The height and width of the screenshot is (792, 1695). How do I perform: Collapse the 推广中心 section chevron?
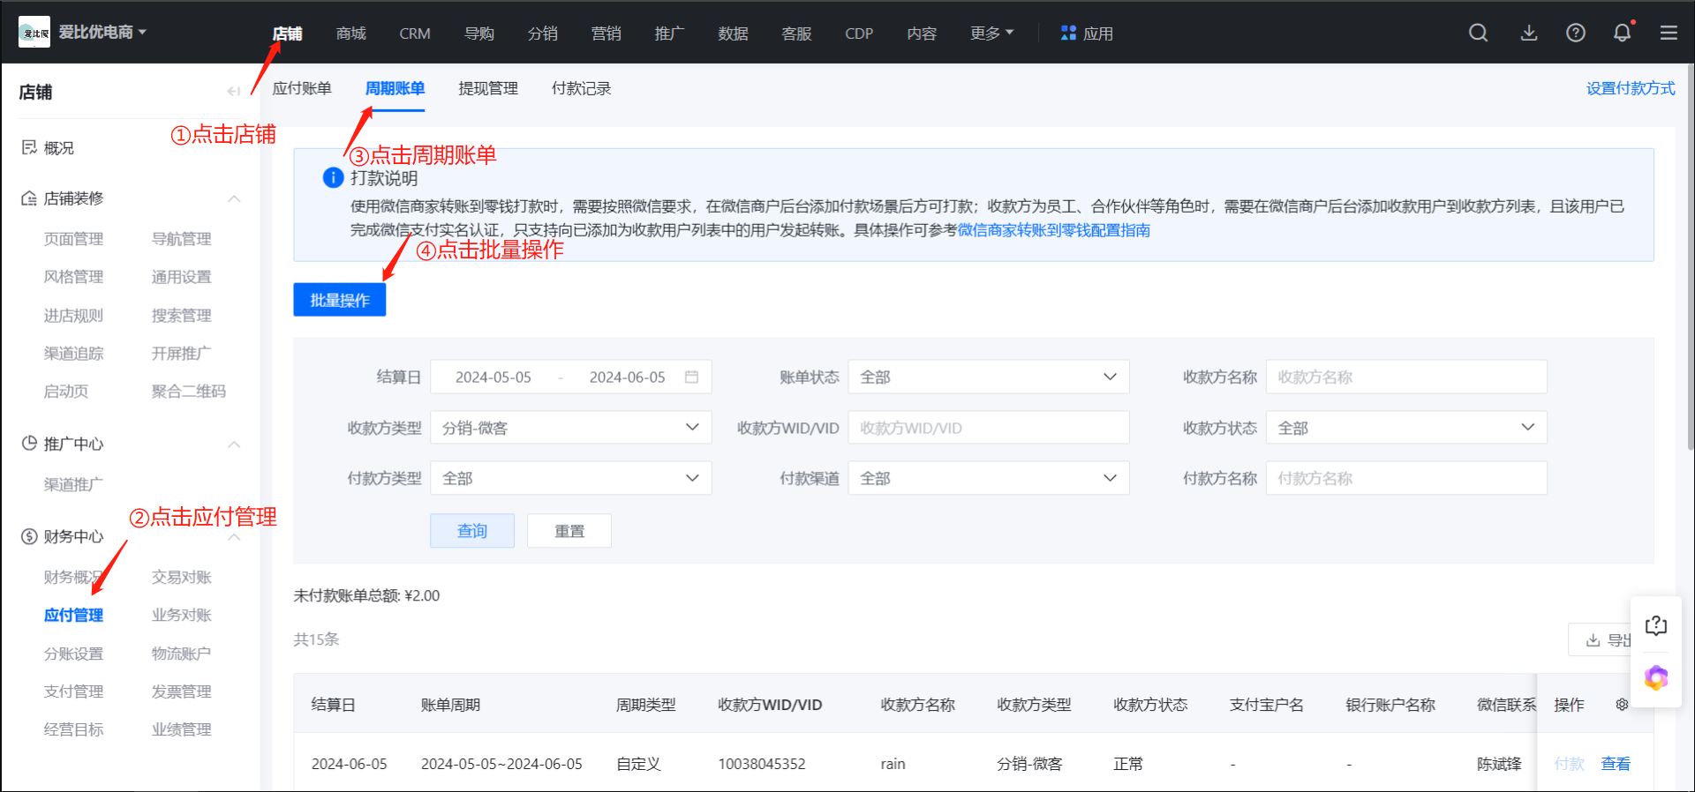point(234,444)
